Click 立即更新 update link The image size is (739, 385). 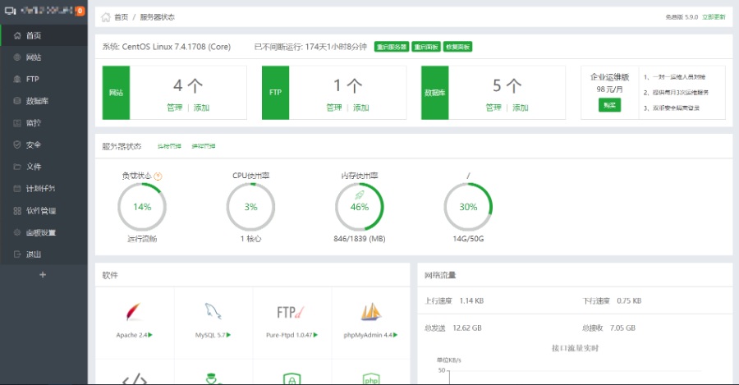pos(714,16)
